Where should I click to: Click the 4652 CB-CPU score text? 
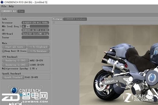(36, 60)
